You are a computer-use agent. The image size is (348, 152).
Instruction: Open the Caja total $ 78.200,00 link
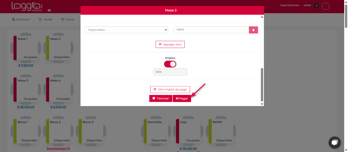[188, 148]
